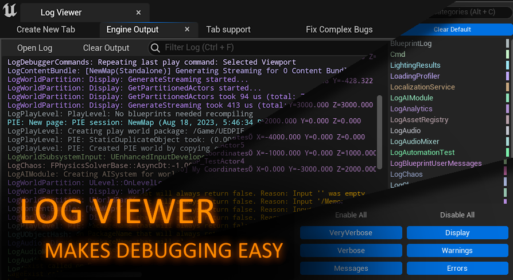This screenshot has height=280, width=513.
Task: Click the LogAnalytics color swatch
Action: [x=507, y=108]
